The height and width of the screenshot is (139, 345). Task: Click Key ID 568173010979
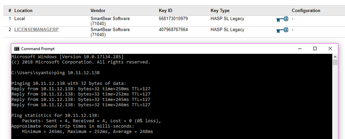tap(173, 19)
